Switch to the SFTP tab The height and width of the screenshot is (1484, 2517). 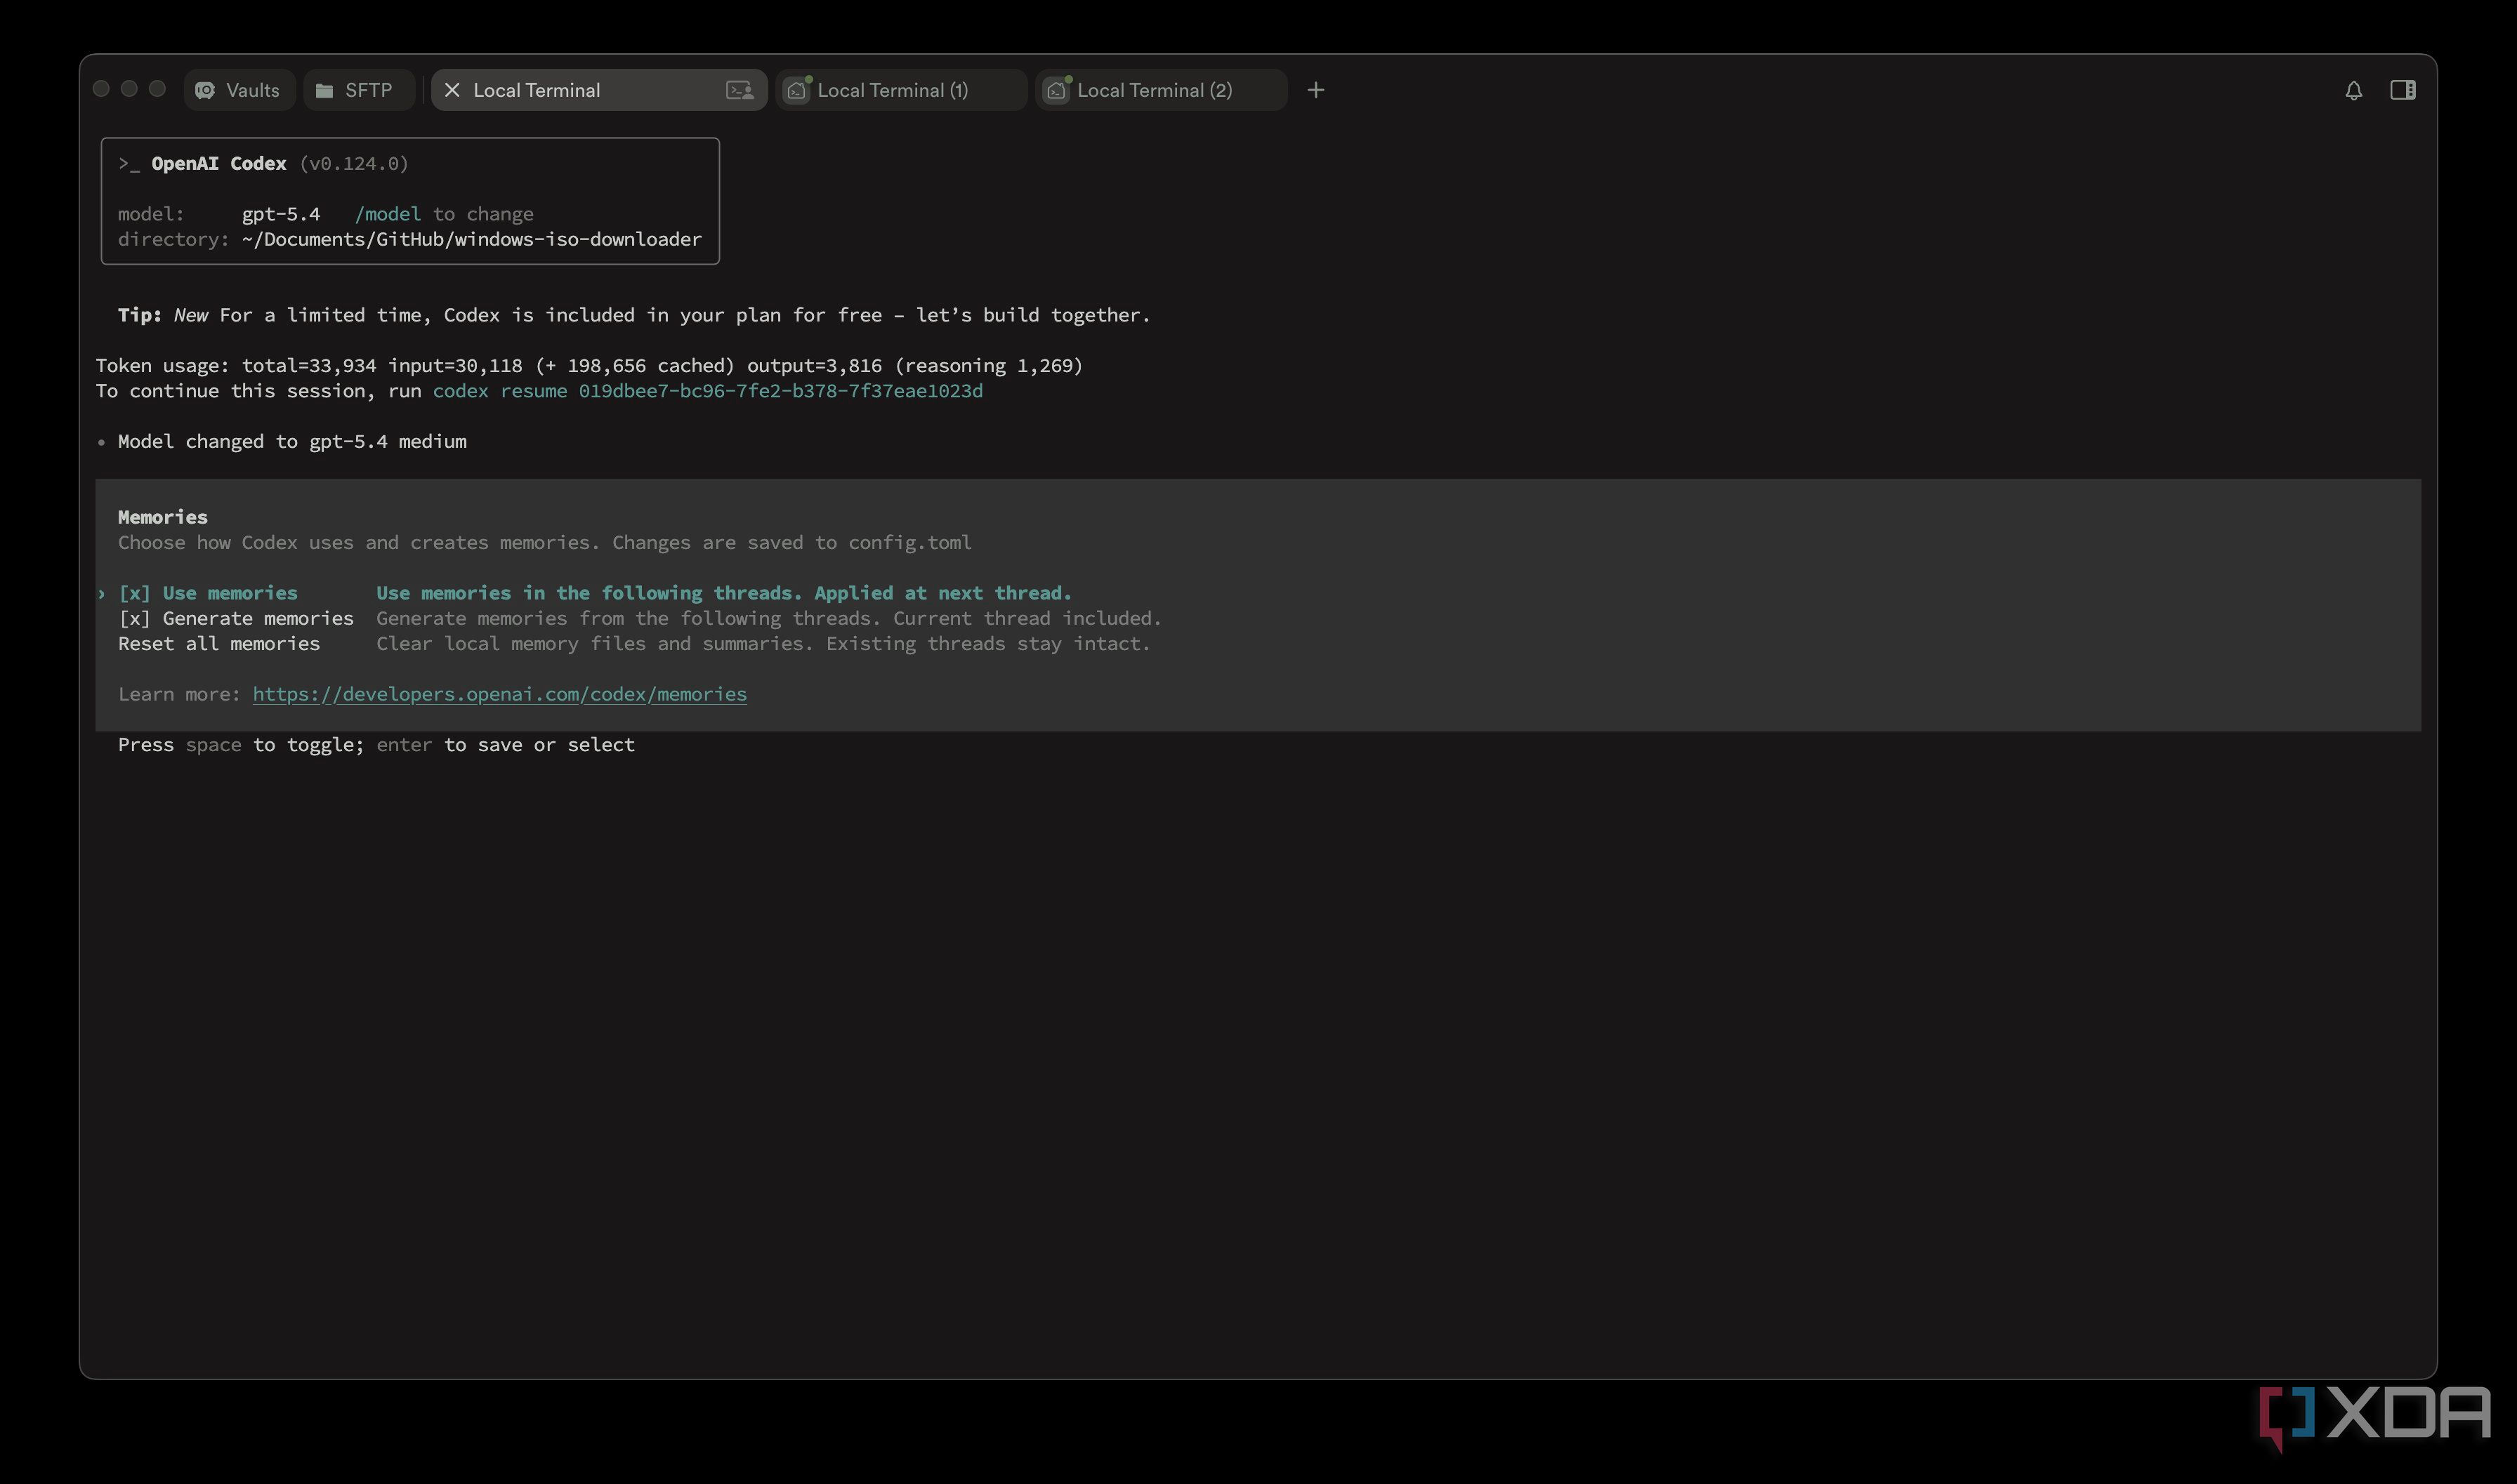click(358, 90)
